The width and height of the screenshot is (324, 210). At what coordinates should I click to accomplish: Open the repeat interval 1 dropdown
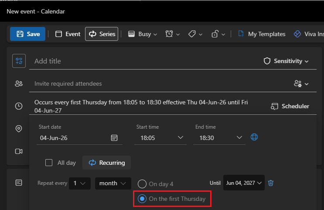pyautogui.click(x=80, y=183)
